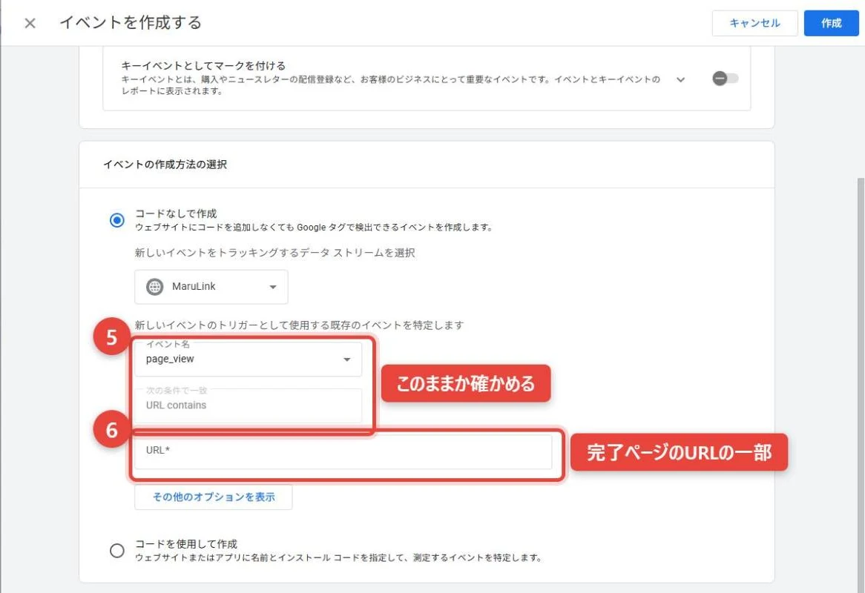
Task: Select the コードを使用して作成 radio button
Action: tap(117, 550)
